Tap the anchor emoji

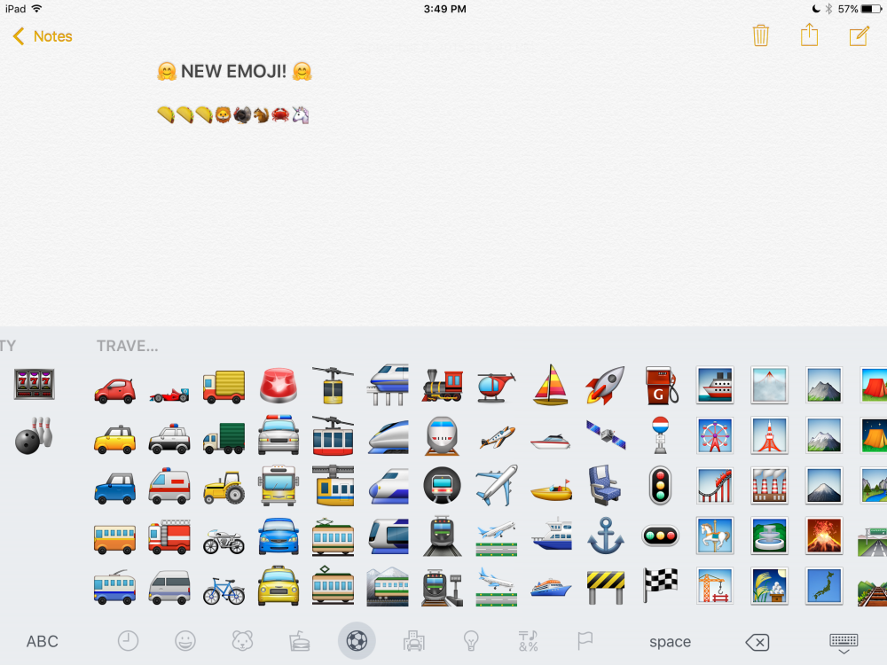coord(606,536)
